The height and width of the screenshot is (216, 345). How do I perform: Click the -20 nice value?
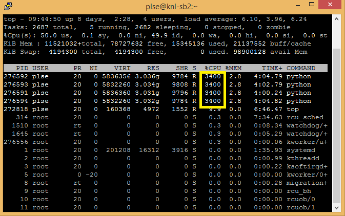pyautogui.click(x=92, y=175)
